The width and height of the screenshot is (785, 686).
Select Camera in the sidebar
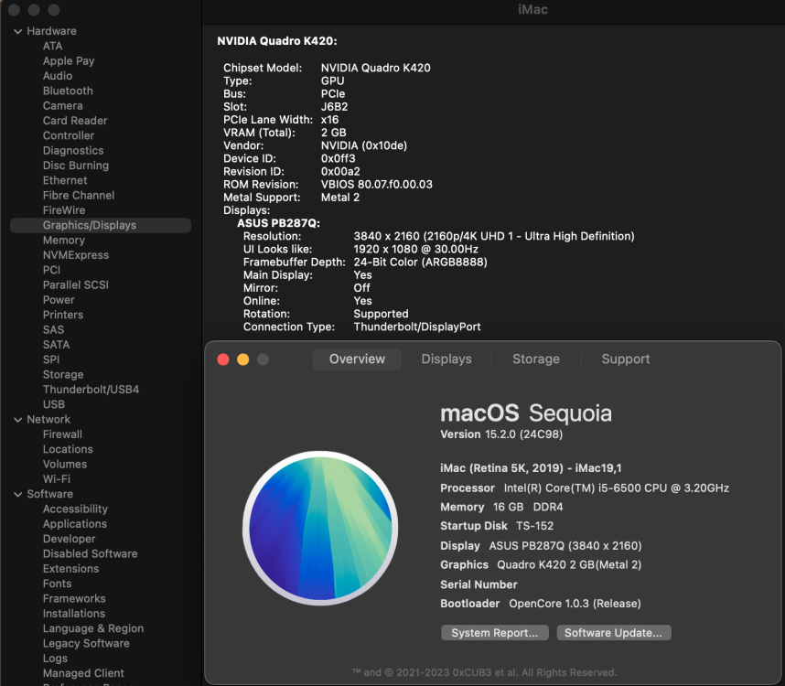click(x=62, y=106)
